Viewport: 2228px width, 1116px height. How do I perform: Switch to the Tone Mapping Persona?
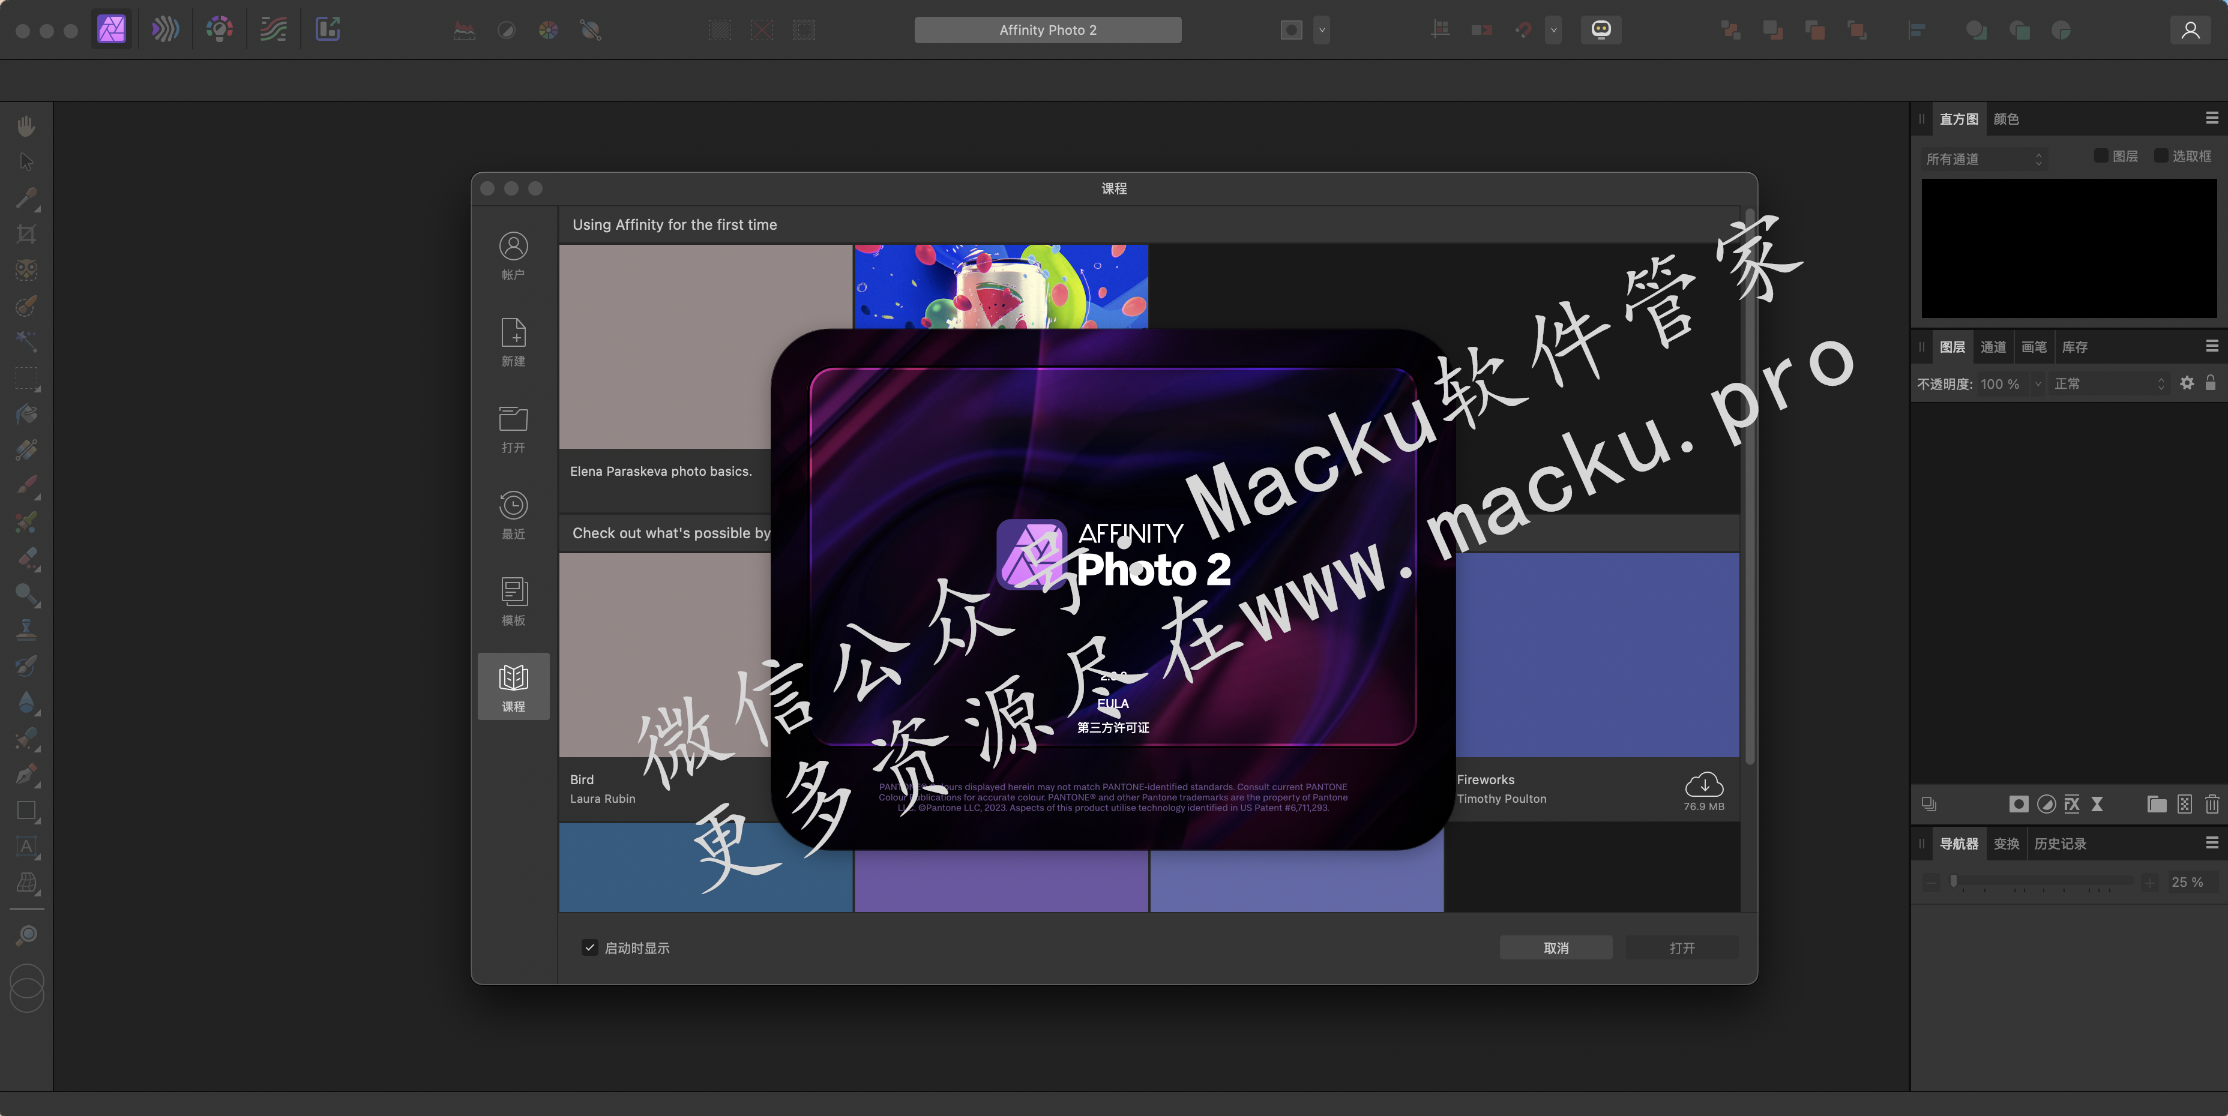tap(273, 29)
